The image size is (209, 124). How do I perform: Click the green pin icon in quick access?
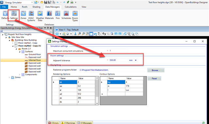point(68,2)
